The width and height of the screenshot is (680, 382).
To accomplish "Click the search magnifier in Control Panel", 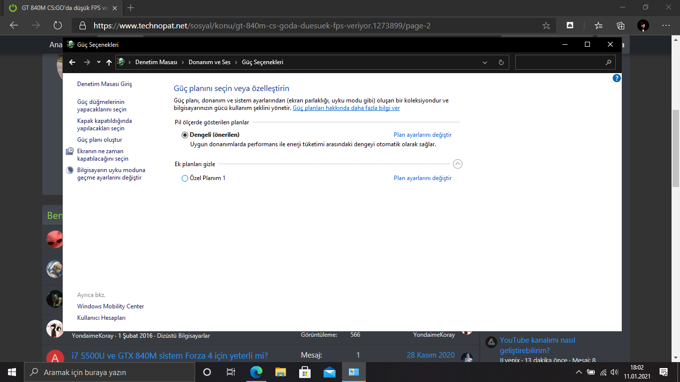I will [608, 62].
